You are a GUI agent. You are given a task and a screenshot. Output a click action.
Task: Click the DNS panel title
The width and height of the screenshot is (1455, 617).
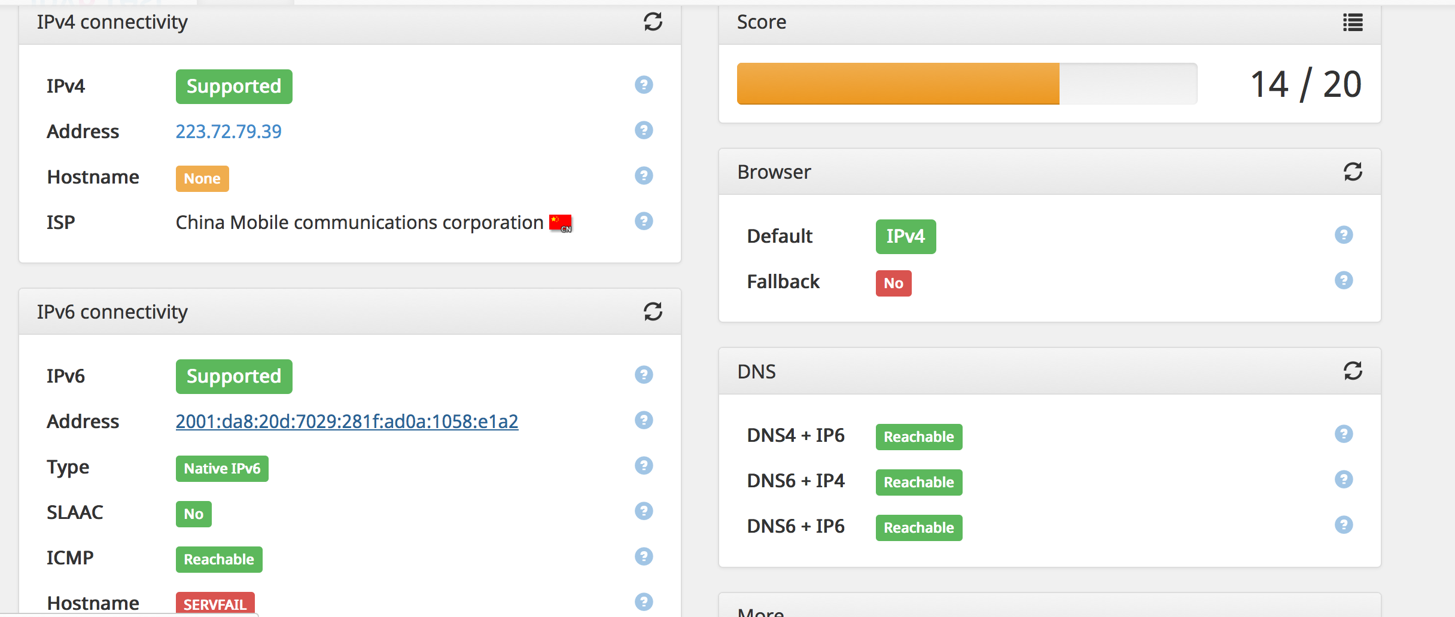point(757,372)
